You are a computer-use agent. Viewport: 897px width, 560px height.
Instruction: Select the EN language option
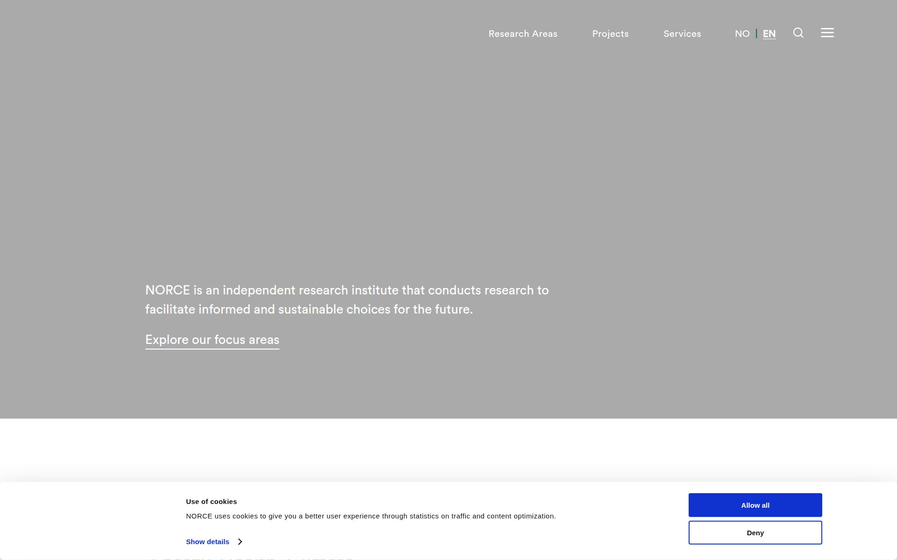[x=769, y=34]
